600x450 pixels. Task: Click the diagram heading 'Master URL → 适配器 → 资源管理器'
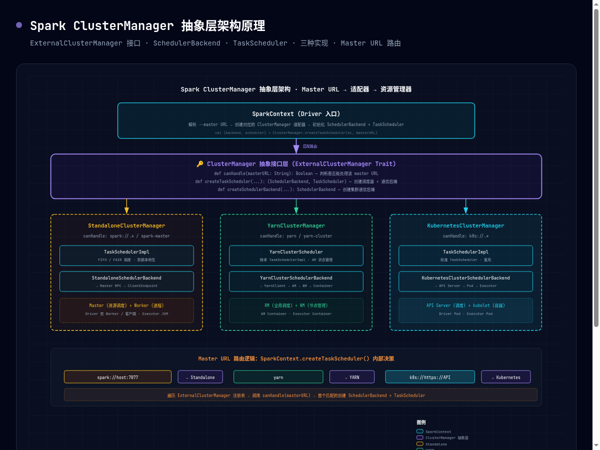pos(356,89)
